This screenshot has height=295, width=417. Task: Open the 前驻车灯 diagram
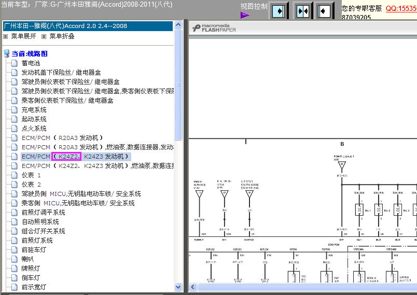coord(34,249)
